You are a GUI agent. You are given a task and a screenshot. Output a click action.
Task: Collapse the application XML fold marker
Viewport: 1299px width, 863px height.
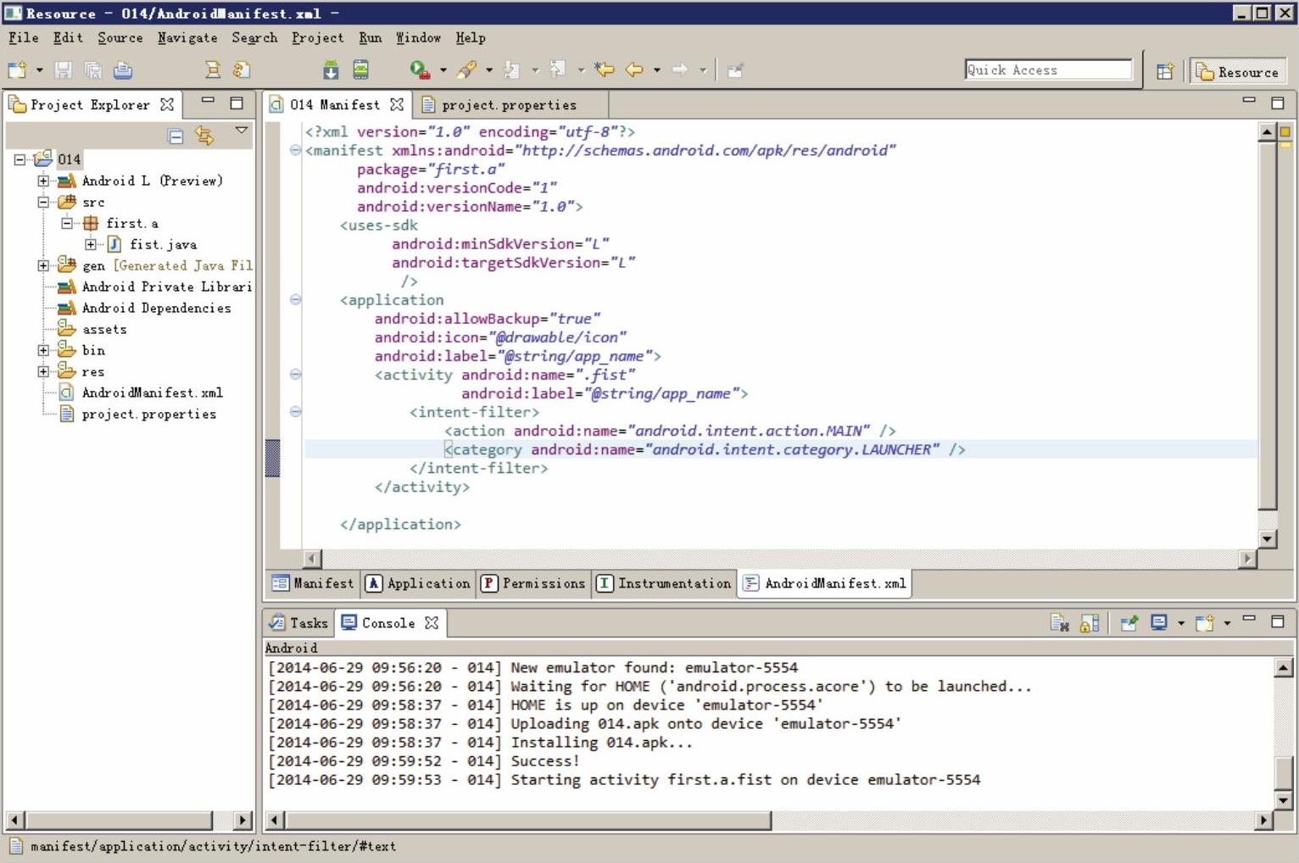click(x=295, y=299)
